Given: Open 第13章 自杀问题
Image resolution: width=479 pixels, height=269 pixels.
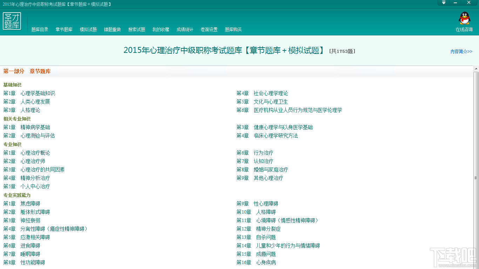Looking at the screenshot, I should click(256, 237).
